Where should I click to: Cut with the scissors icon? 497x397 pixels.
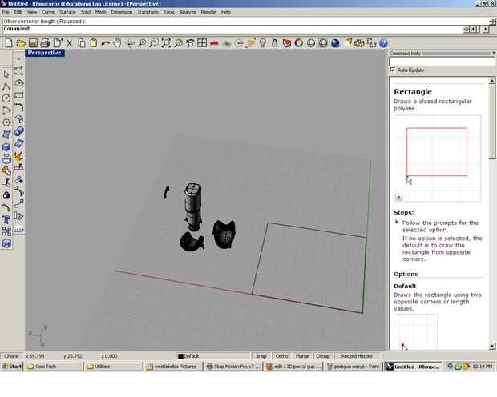(x=70, y=43)
